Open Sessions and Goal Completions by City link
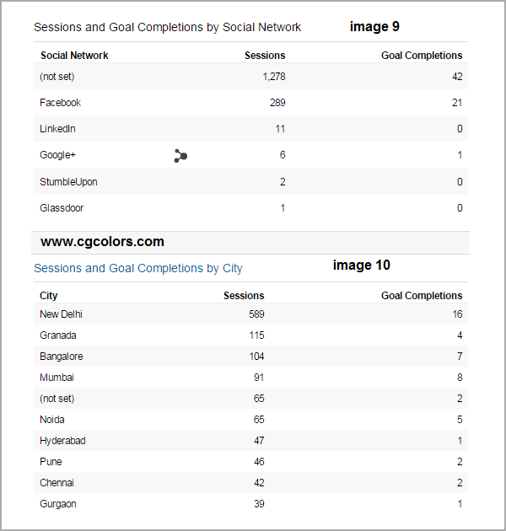 pyautogui.click(x=138, y=268)
